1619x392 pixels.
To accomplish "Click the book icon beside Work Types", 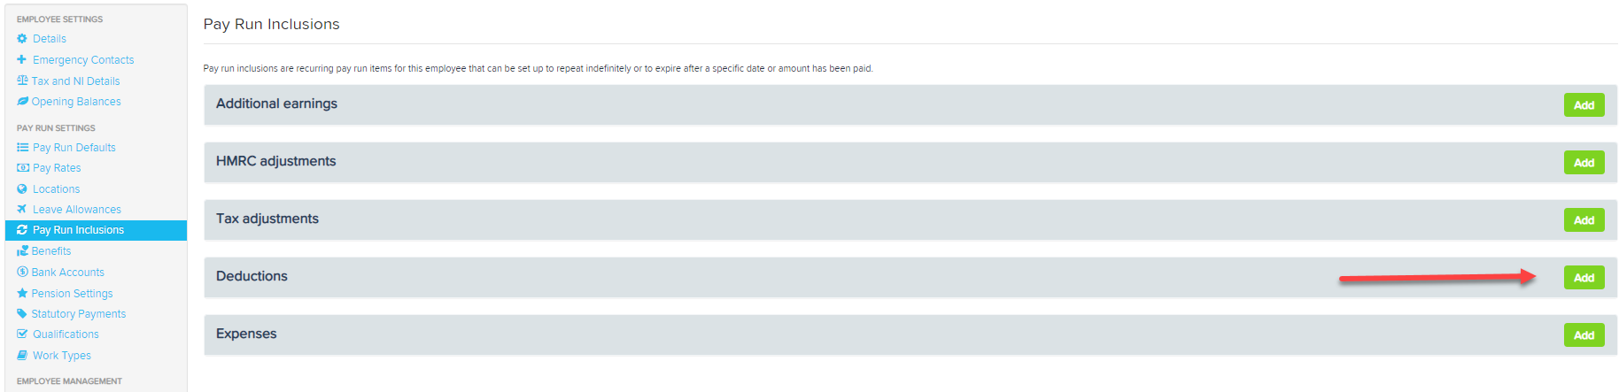I will pos(22,355).
